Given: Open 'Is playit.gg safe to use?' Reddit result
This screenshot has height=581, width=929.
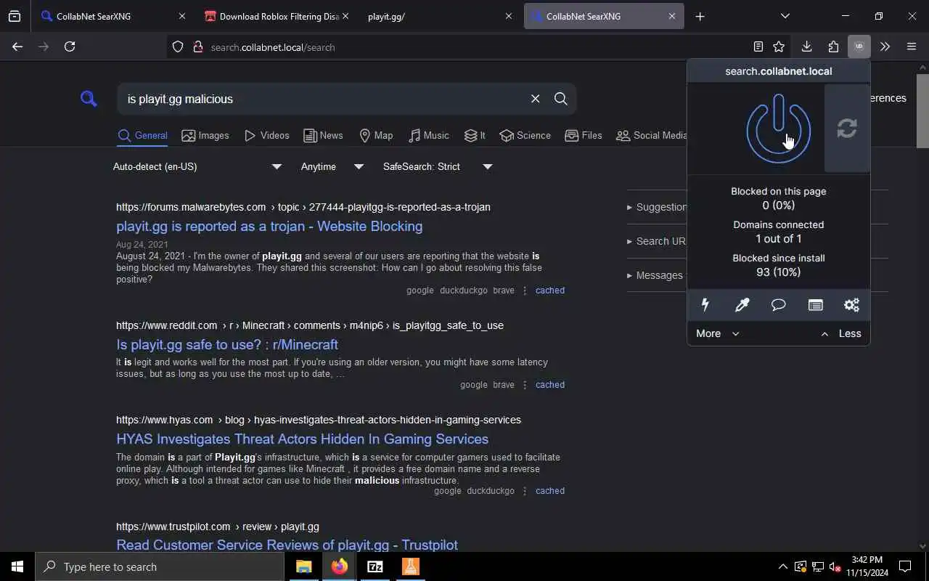Looking at the screenshot, I should click(x=227, y=344).
